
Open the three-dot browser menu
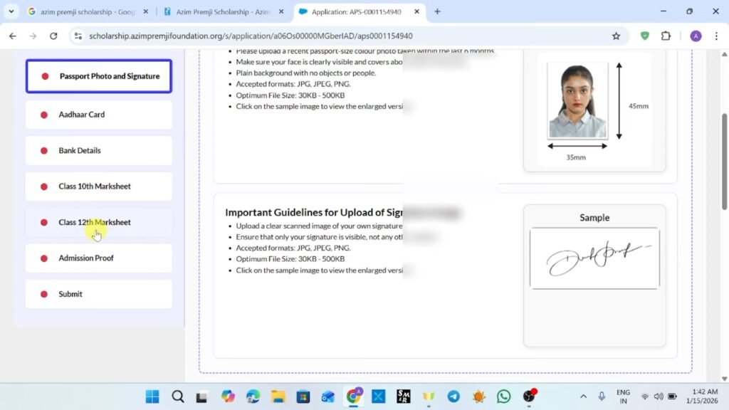tap(715, 36)
